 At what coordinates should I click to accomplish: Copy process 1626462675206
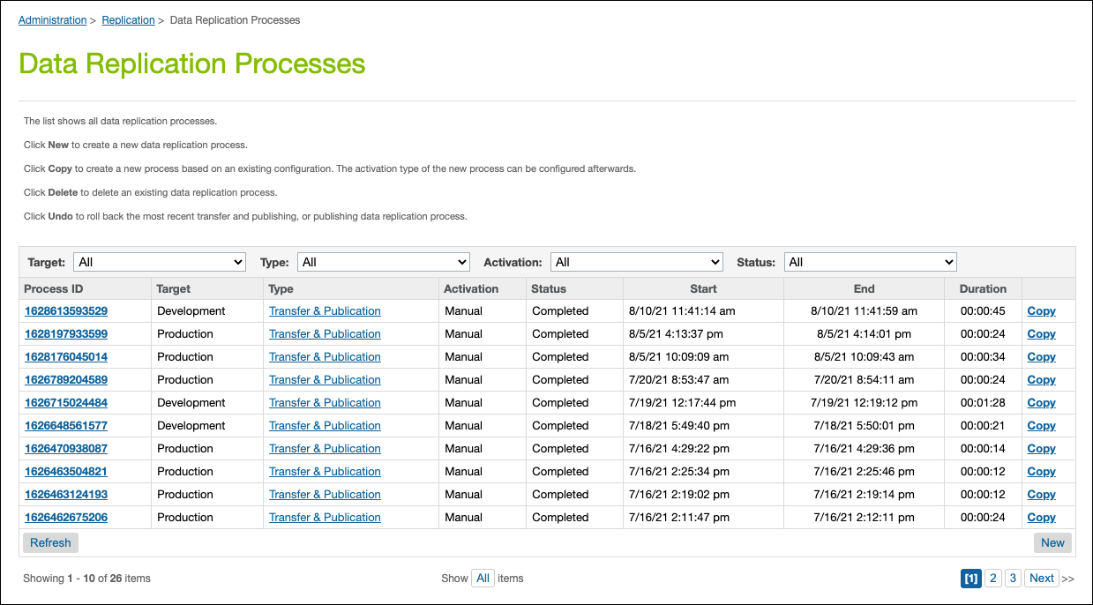point(1042,518)
